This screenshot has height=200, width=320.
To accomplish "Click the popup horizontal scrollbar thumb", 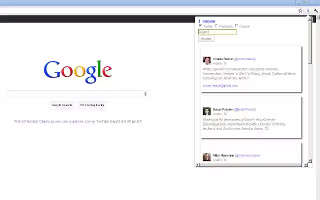I will [x=250, y=164].
